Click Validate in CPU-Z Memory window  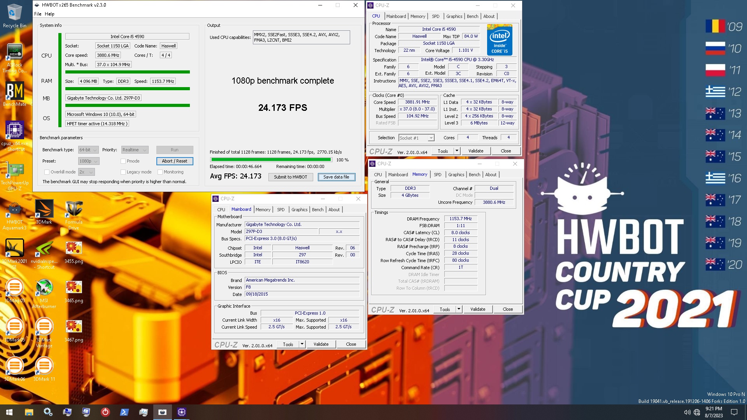point(478,309)
